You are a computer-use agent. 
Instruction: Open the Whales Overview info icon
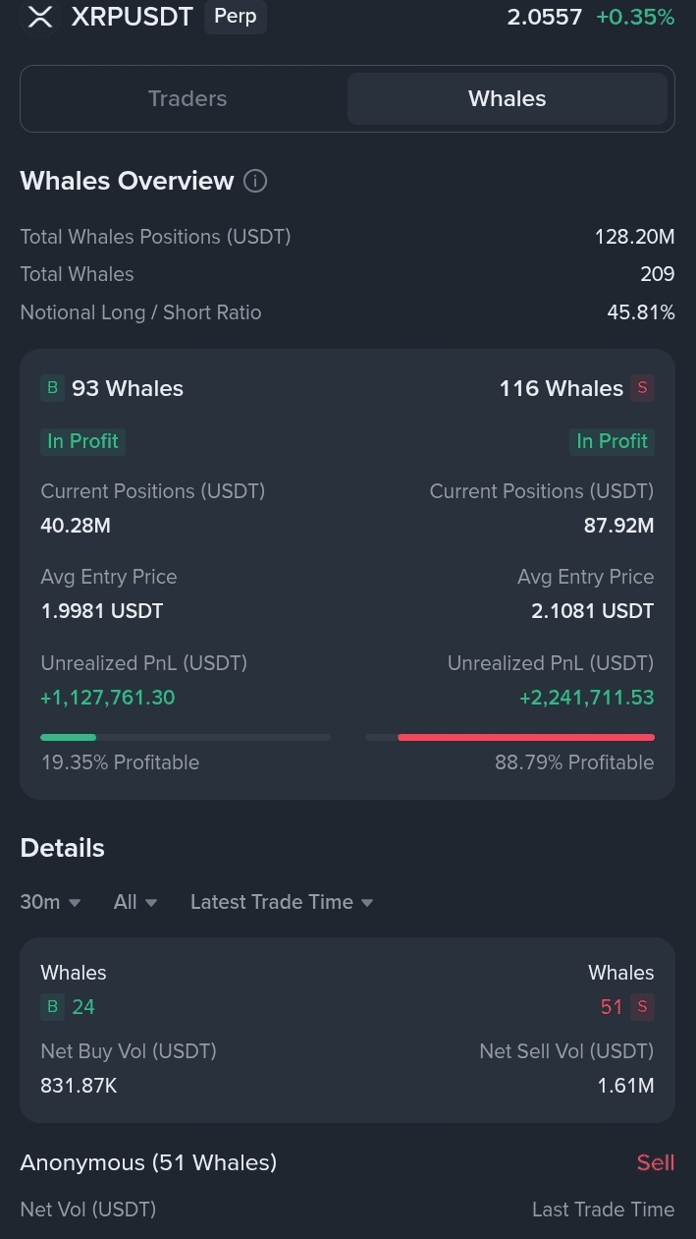click(255, 181)
